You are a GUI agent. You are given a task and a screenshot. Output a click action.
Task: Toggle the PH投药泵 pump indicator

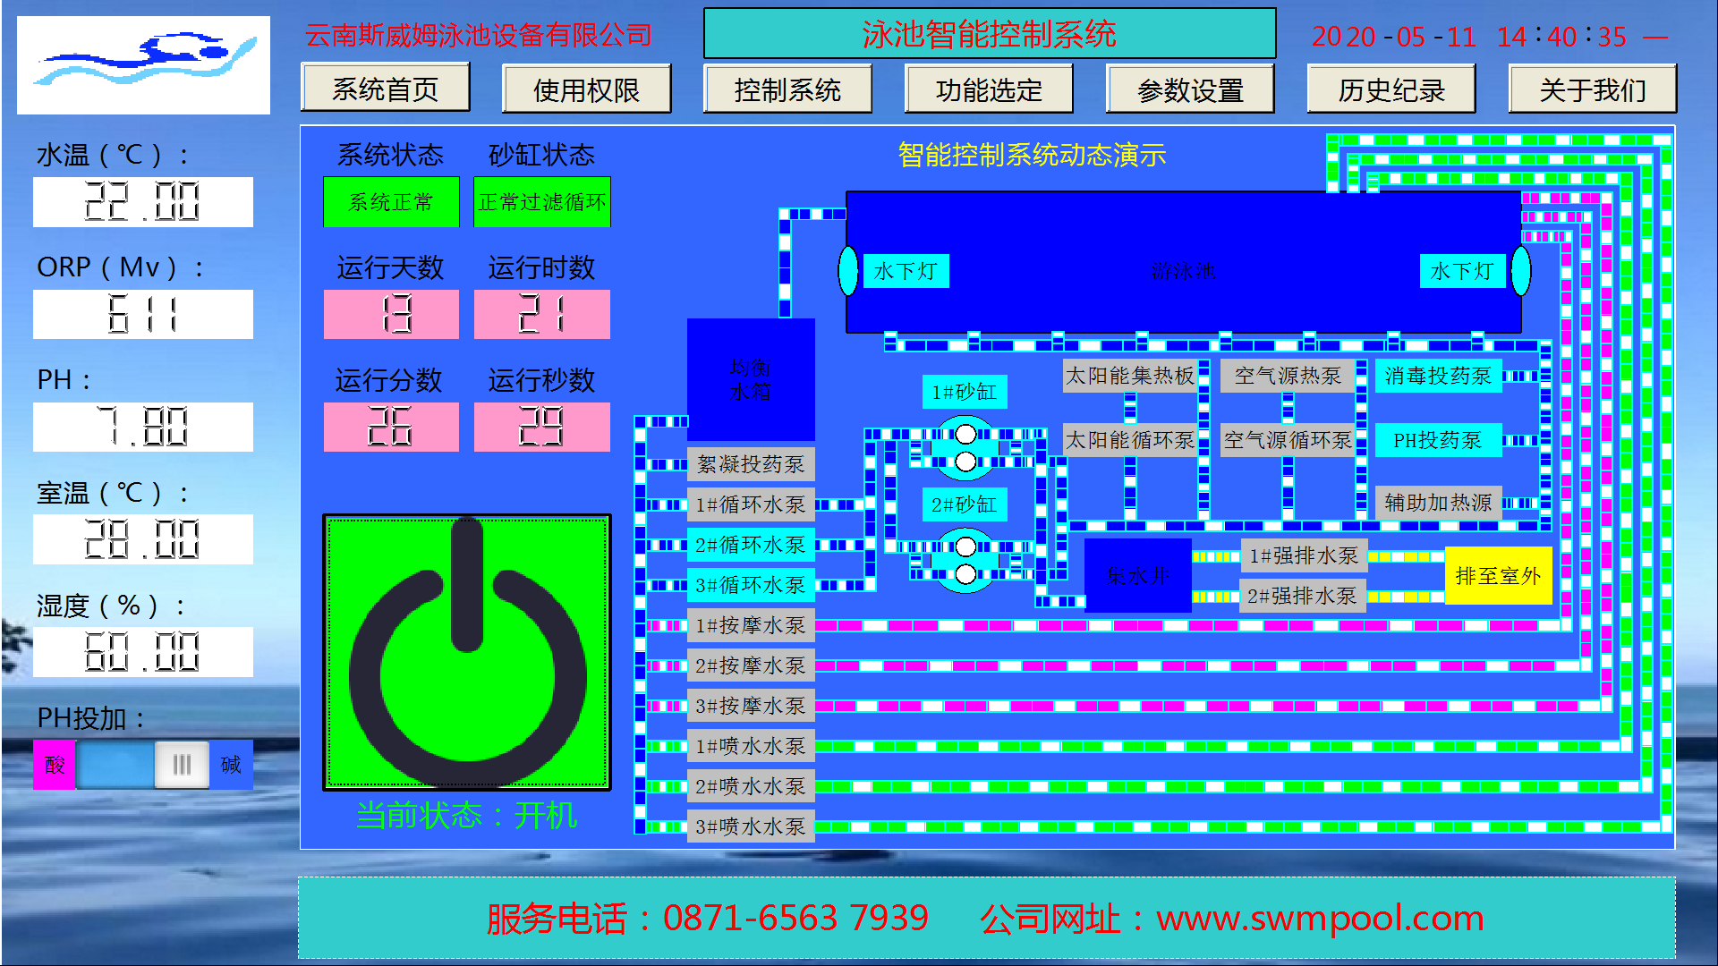tap(1437, 440)
